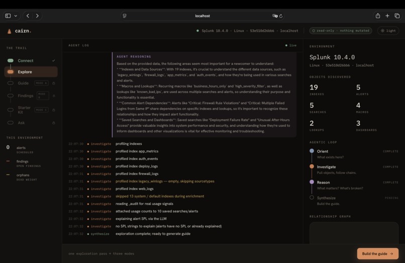Image resolution: width=405 pixels, height=263 pixels.
Task: Click the Reason loop step marker
Action: click(x=312, y=182)
